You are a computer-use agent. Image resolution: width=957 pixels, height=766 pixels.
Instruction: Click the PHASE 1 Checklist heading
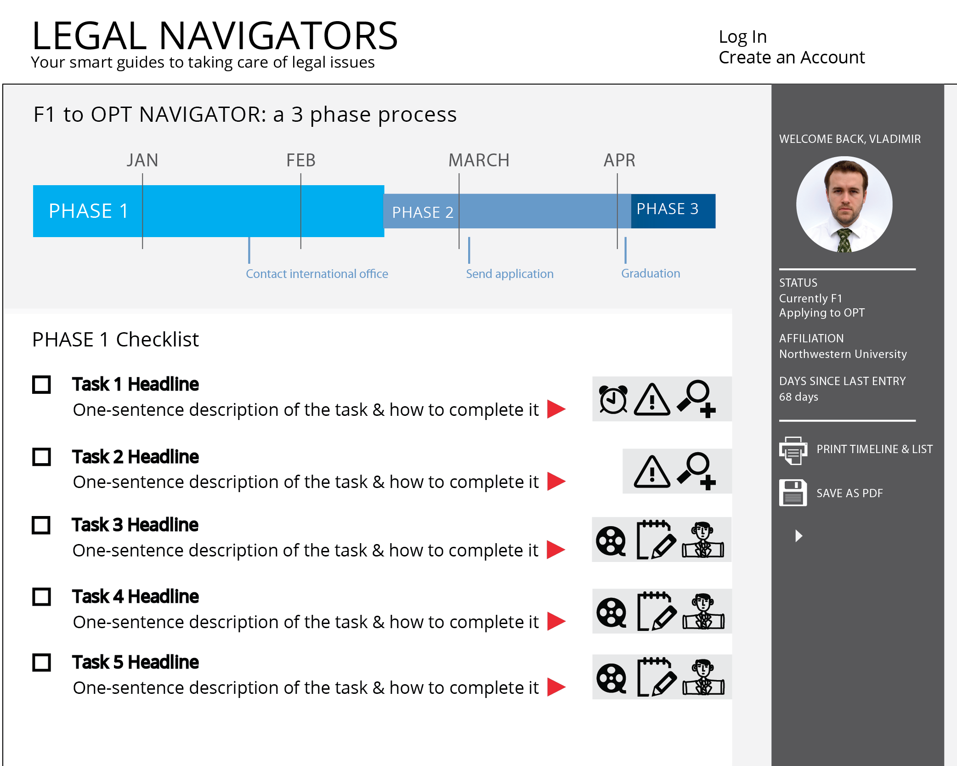pyautogui.click(x=115, y=340)
